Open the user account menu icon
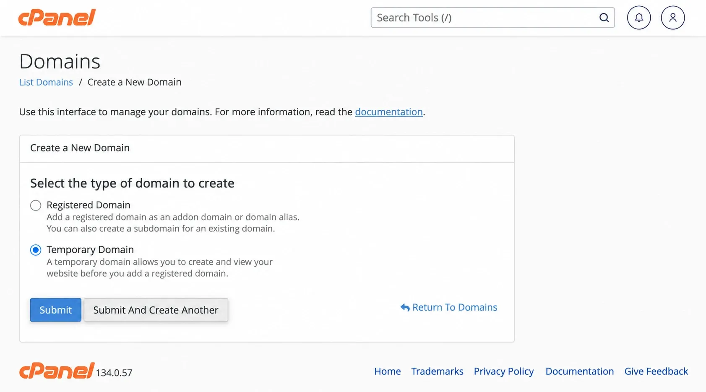 point(673,18)
